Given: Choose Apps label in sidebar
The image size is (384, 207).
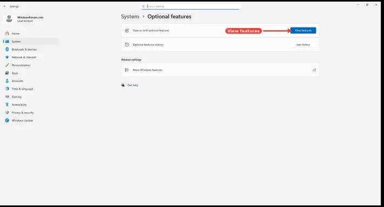Looking at the screenshot, I should coord(15,73).
